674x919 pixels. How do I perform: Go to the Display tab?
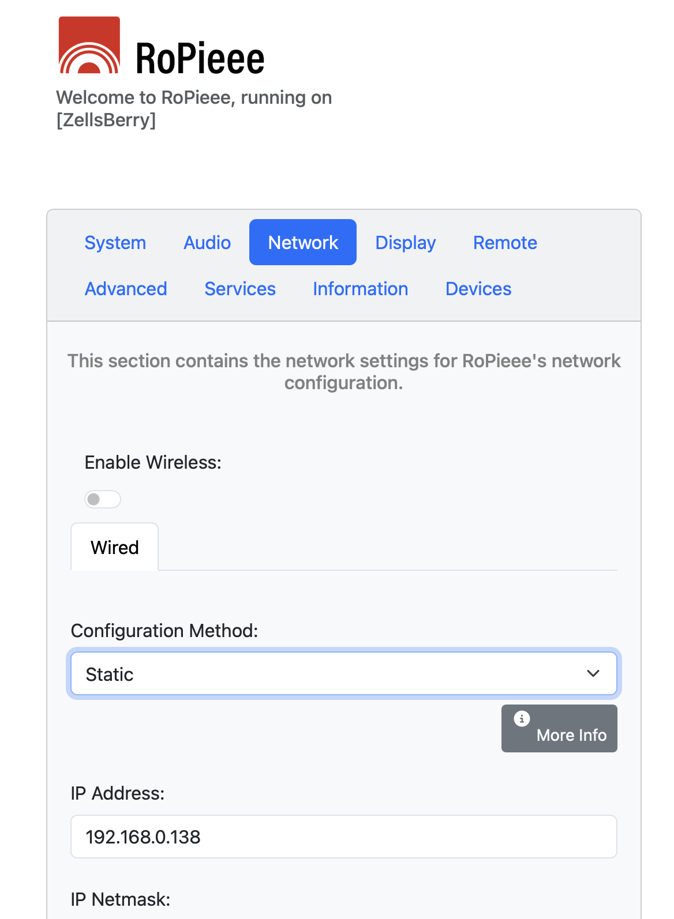click(406, 243)
